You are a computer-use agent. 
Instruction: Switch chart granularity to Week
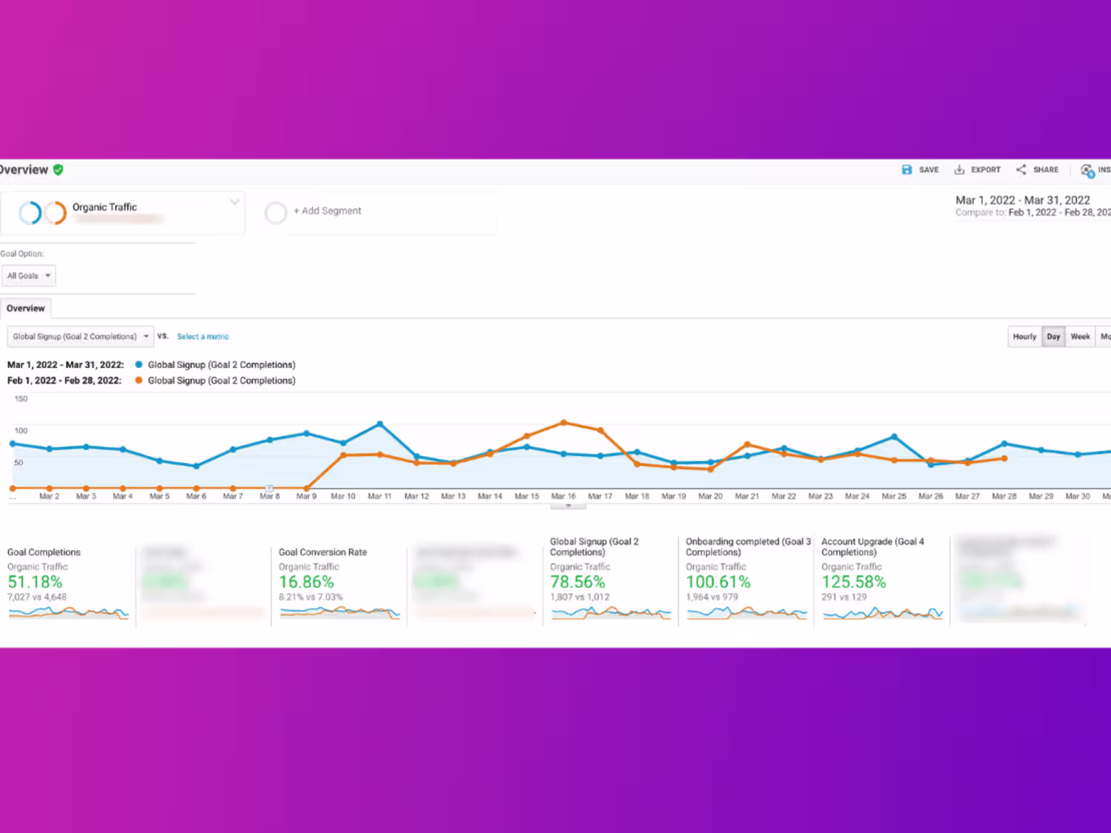point(1080,336)
